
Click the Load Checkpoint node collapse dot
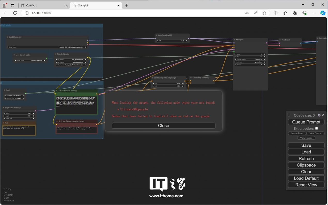[7, 37]
